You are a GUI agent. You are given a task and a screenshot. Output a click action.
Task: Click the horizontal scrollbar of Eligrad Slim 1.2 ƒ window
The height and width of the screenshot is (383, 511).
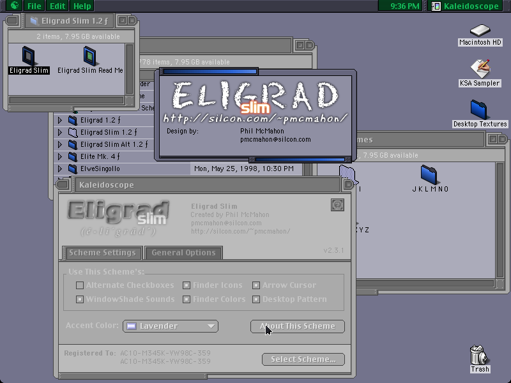(66, 100)
